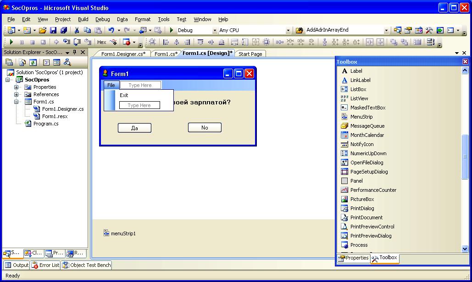The height and width of the screenshot is (282, 472).
Task: Click the Align Lefts layout icon
Action: pos(166,42)
